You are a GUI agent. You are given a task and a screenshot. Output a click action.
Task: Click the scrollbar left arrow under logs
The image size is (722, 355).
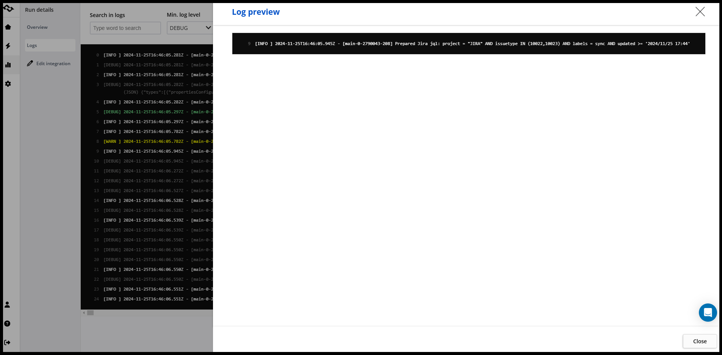(x=84, y=313)
